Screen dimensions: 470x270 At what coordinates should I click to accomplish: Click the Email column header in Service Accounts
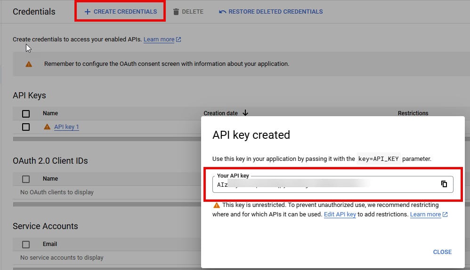click(x=50, y=244)
